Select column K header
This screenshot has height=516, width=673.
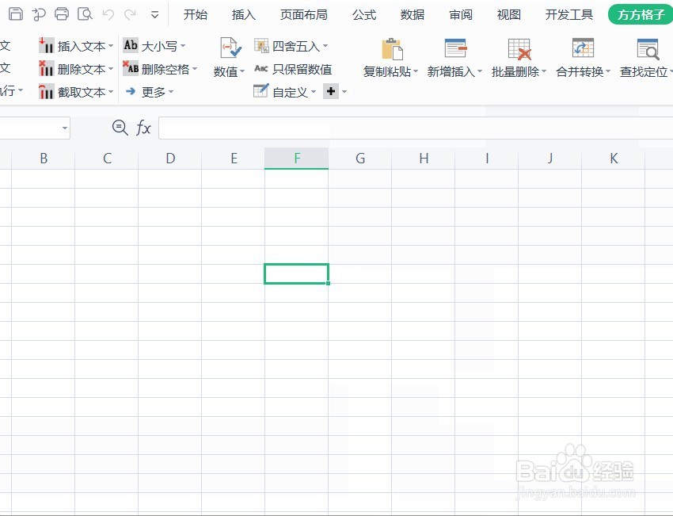[614, 159]
